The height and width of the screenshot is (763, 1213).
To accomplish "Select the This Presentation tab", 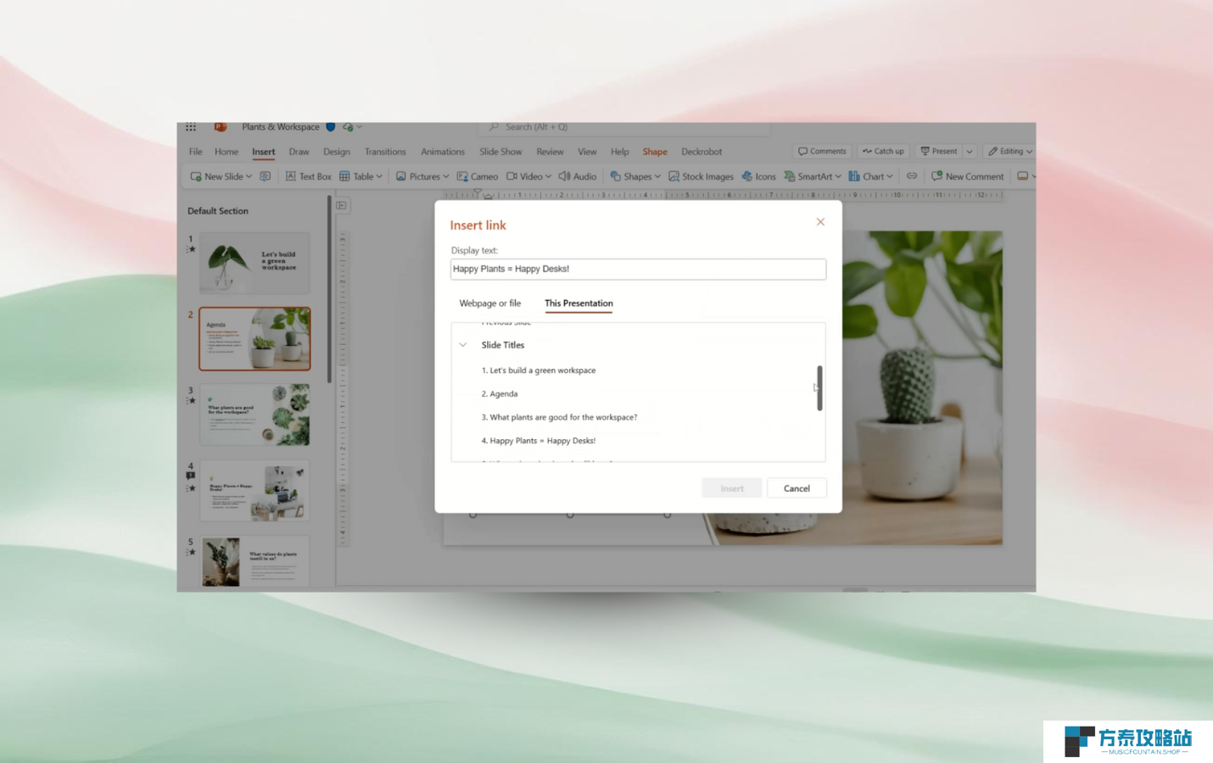I will 579,304.
